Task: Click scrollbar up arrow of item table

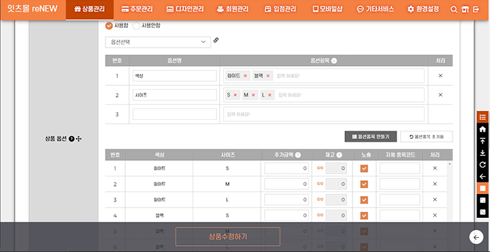Action: pos(450,163)
